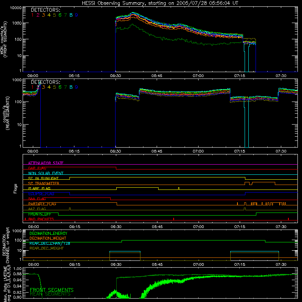Click the HESSI Observing Summary title

[160, 3]
